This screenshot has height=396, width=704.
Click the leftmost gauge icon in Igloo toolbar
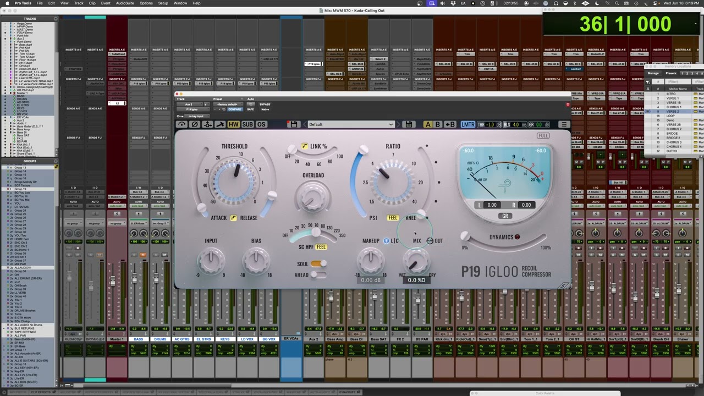182,124
